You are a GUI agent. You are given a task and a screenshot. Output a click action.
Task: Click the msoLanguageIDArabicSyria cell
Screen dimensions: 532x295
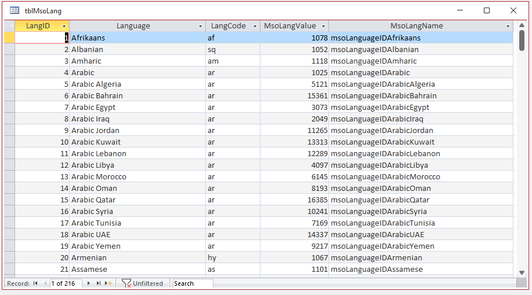click(x=421, y=212)
